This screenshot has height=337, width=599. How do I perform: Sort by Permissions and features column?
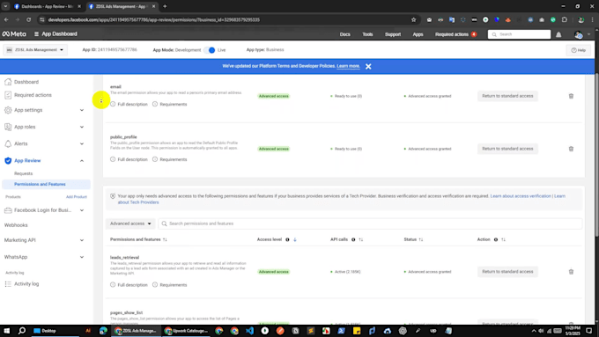click(x=165, y=239)
